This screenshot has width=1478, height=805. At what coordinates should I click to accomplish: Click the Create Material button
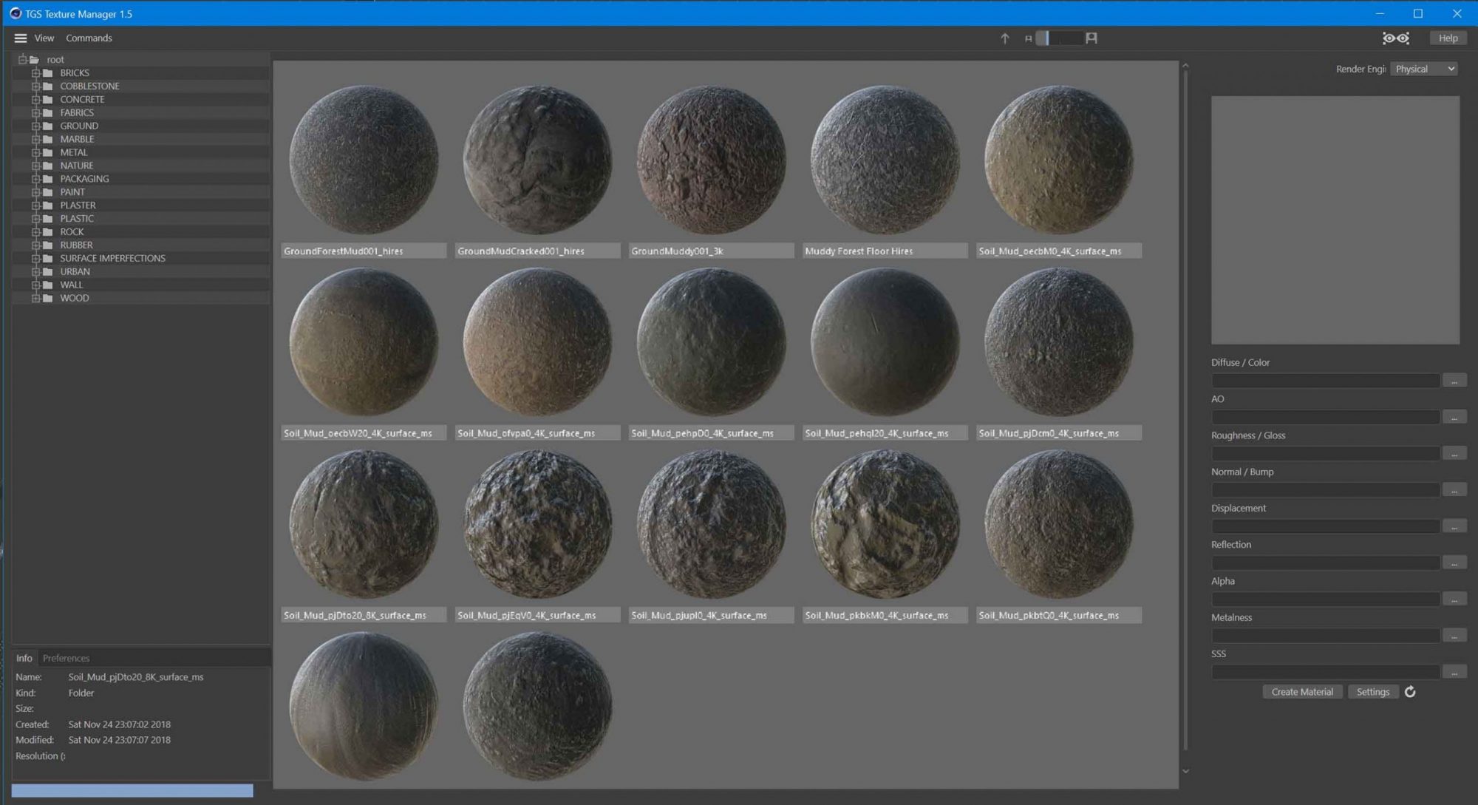pos(1301,691)
